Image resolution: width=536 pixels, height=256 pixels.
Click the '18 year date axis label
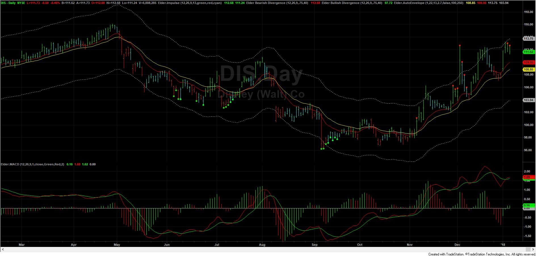[503, 244]
